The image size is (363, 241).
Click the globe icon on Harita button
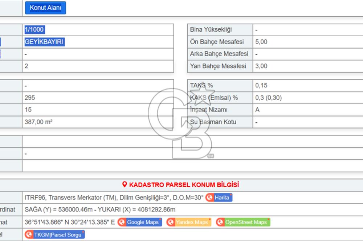pos(209,197)
